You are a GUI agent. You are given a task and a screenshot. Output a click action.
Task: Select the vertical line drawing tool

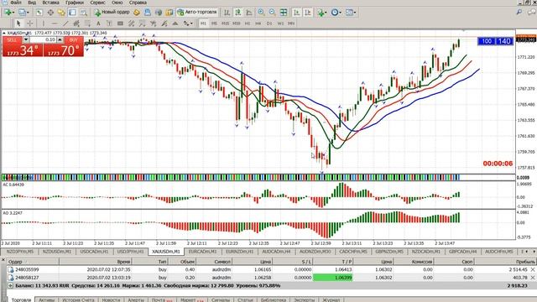point(43,23)
